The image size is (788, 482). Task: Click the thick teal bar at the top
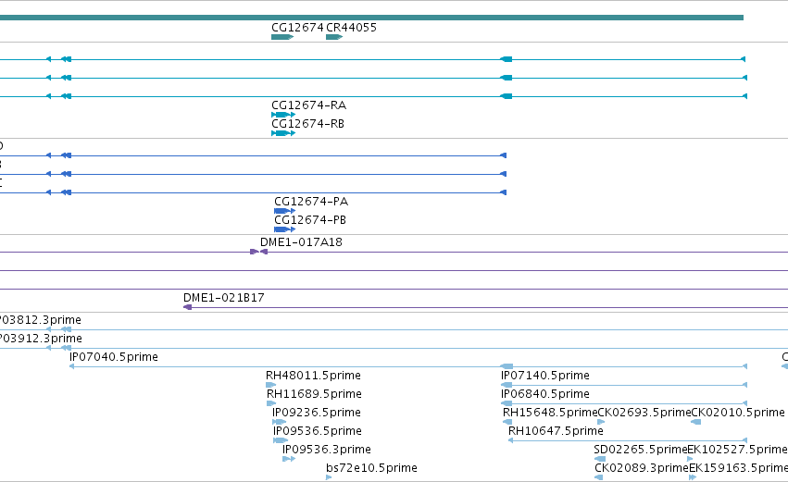point(371,18)
